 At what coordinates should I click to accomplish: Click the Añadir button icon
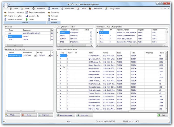pos(7,115)
